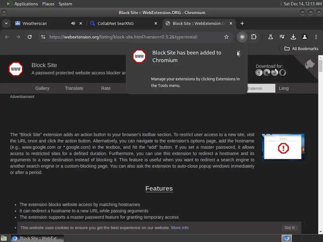The height and width of the screenshot is (242, 323).
Task: Open the Places menu
Action: click(48, 4)
